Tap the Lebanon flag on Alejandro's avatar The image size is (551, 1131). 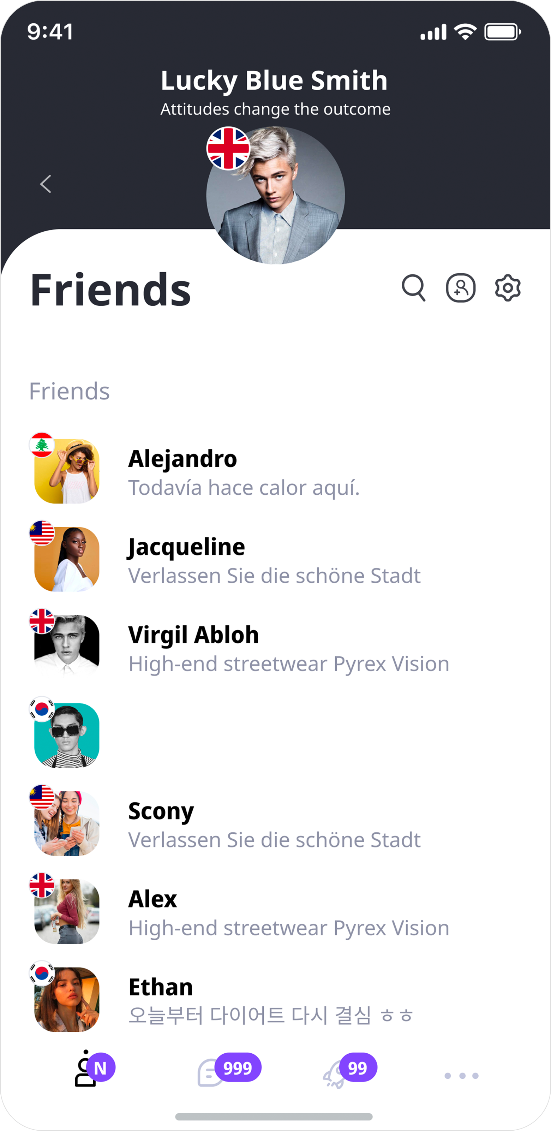(x=42, y=445)
